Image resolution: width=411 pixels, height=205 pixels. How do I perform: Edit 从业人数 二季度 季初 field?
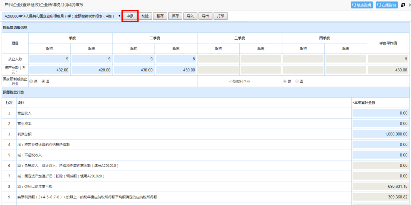134,59
